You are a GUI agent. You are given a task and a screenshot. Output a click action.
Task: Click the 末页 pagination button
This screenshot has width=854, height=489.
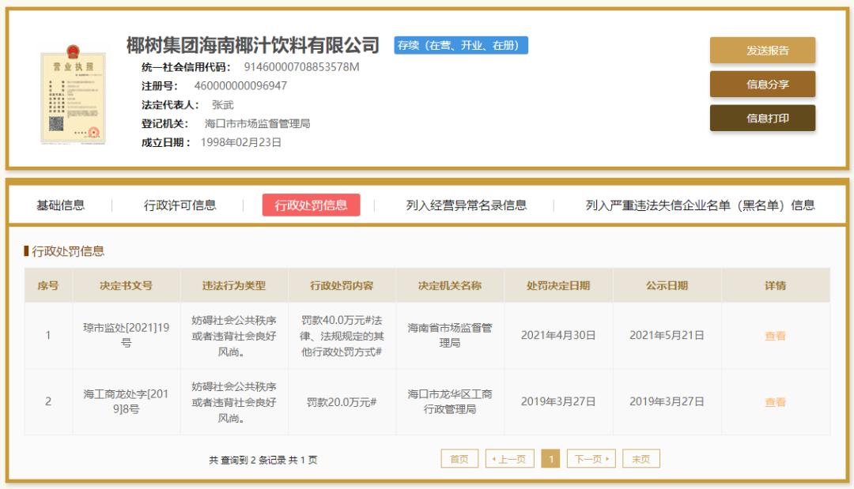click(640, 457)
